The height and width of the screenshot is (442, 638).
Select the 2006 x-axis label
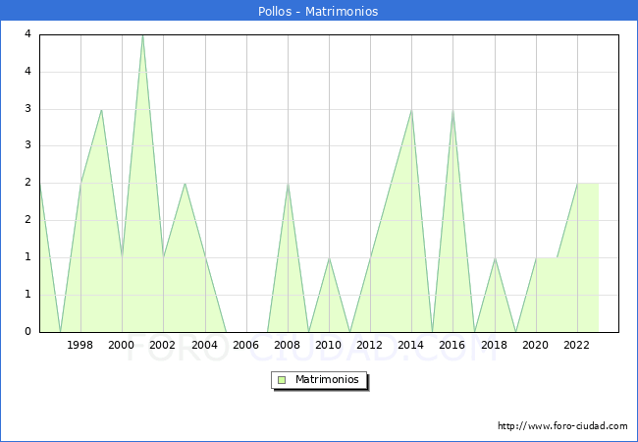(x=245, y=345)
